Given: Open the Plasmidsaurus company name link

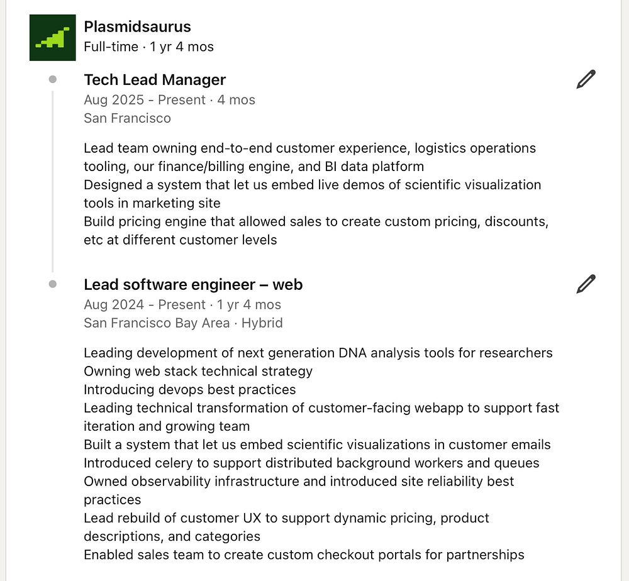Looking at the screenshot, I should click(x=137, y=26).
